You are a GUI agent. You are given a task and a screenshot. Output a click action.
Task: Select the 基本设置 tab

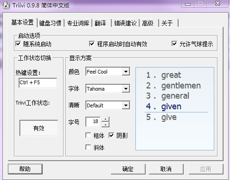pos(23,23)
